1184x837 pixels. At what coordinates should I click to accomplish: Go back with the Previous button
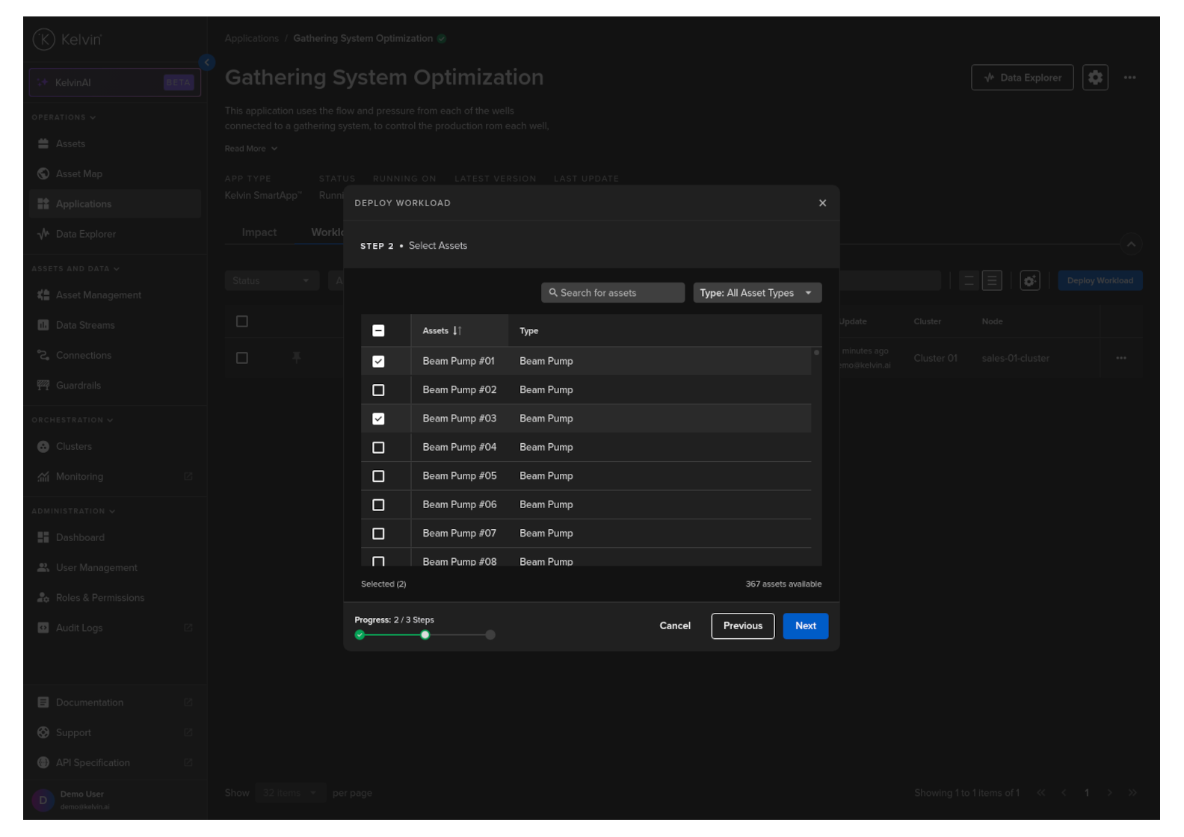point(742,626)
